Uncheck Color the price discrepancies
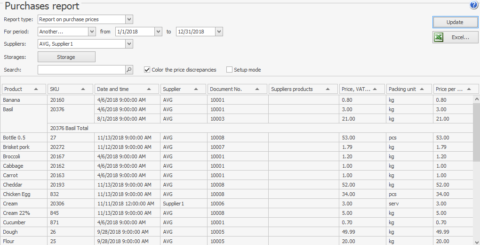 point(147,70)
